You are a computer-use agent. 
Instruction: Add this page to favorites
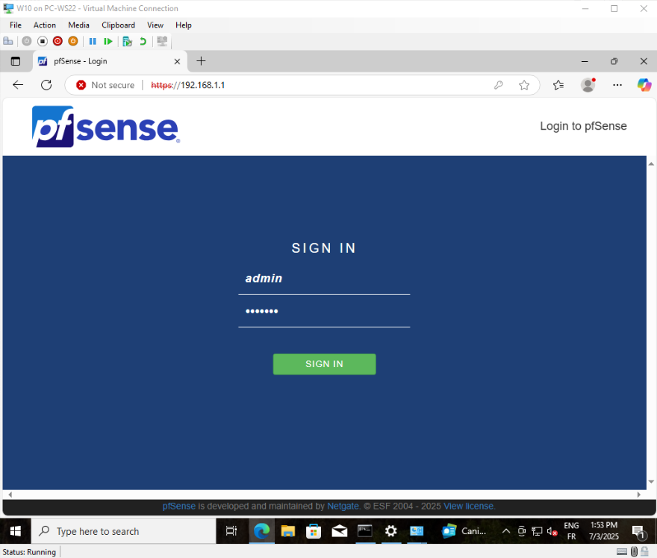click(x=524, y=85)
